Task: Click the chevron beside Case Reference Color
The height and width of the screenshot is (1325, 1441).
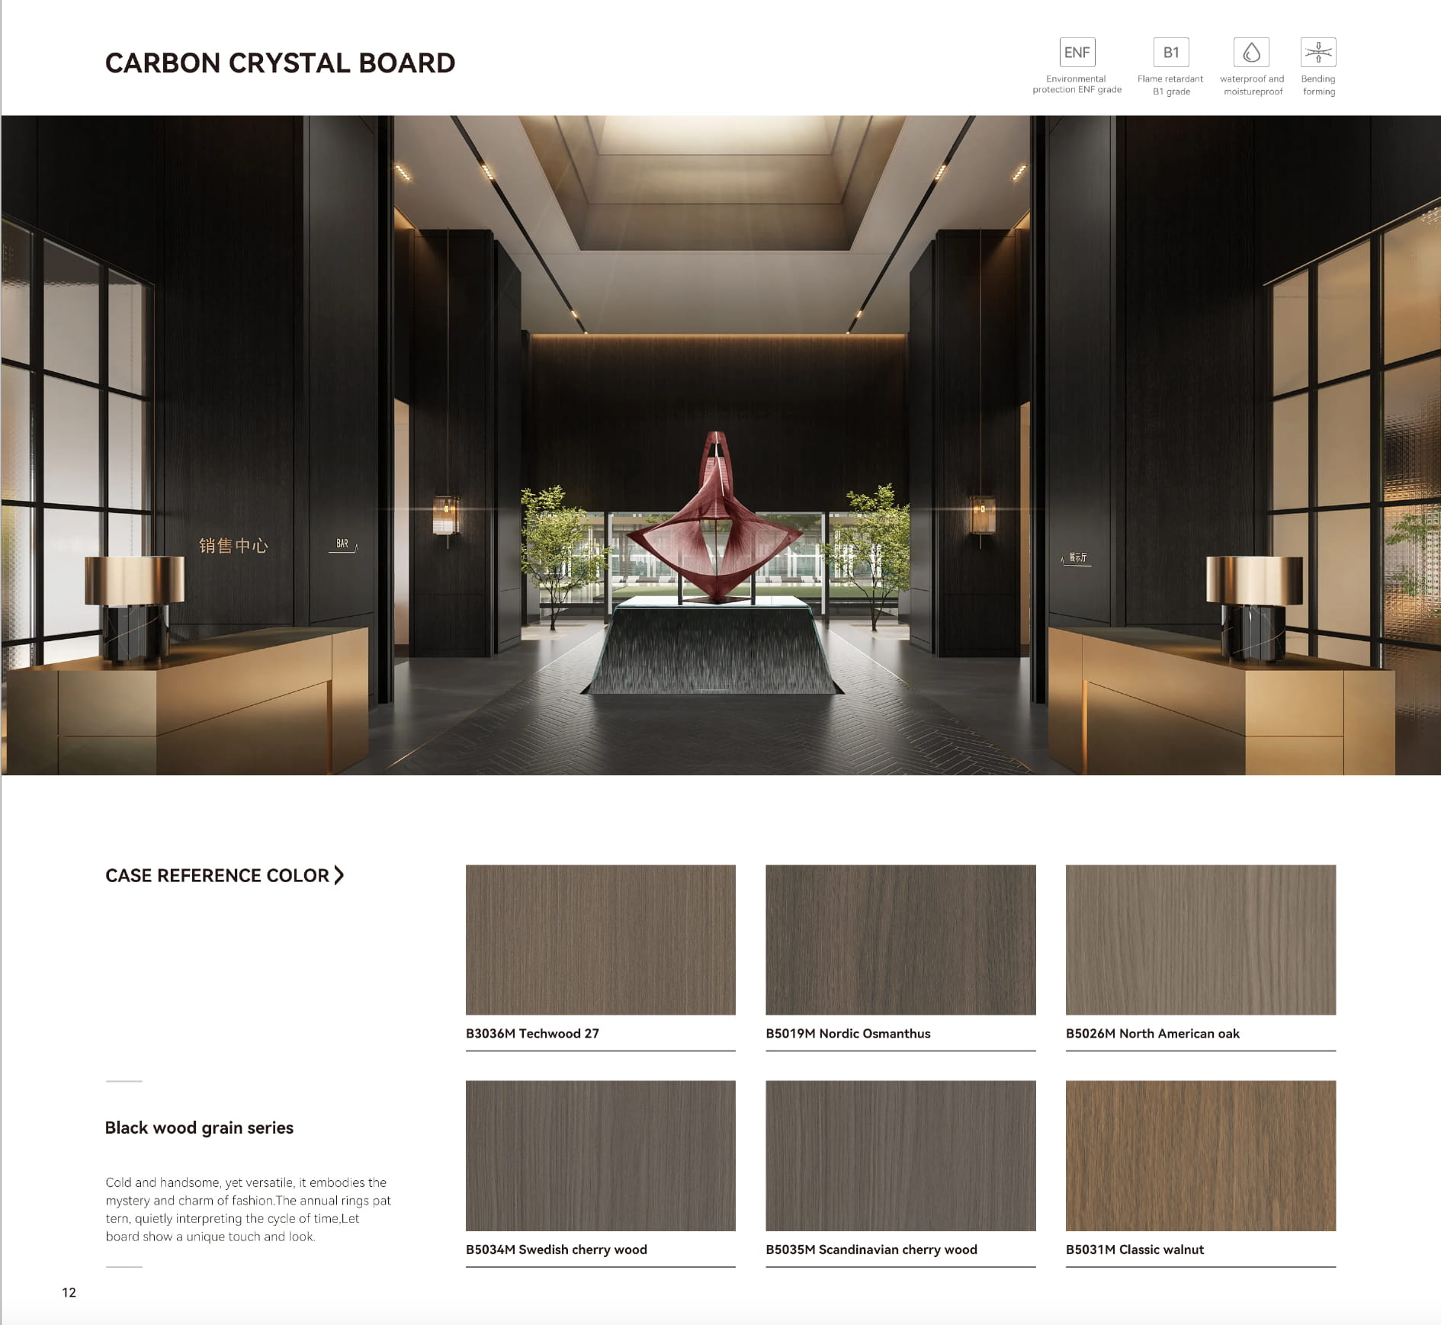Action: tap(339, 875)
